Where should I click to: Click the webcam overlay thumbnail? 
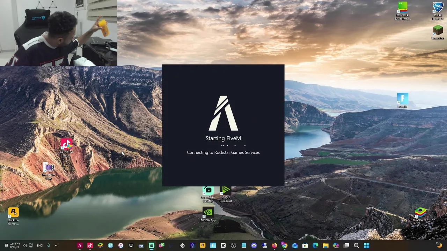pos(59,33)
